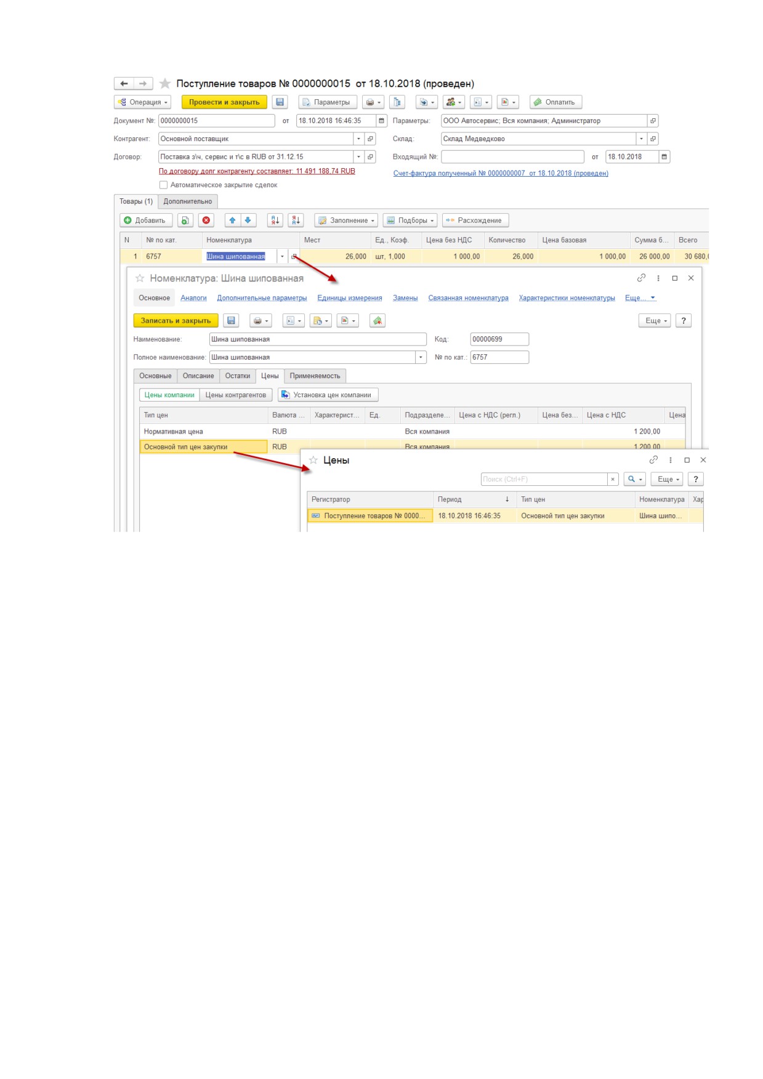Open print menu in Номенклатура window

260,321
